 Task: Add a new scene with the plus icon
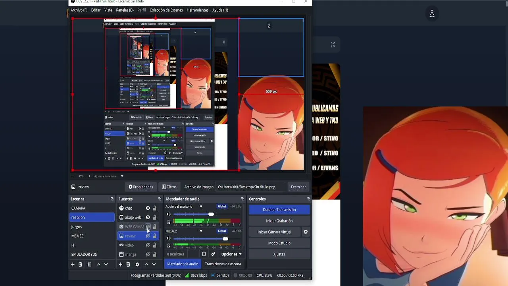(x=73, y=264)
